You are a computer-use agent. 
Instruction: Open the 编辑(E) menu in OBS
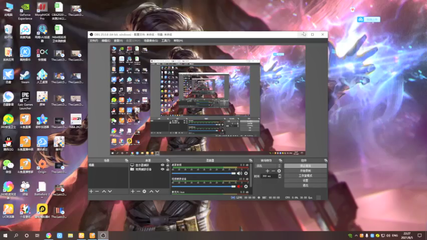point(106,41)
